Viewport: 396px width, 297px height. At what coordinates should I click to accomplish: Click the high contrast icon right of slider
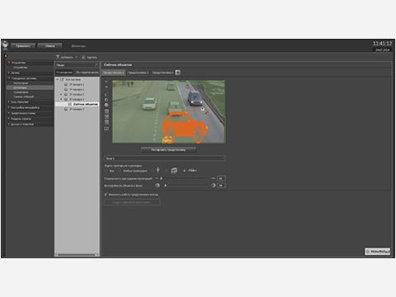[x=213, y=186]
